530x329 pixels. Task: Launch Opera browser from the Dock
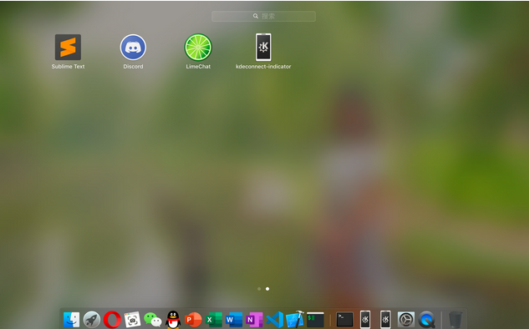(x=112, y=319)
